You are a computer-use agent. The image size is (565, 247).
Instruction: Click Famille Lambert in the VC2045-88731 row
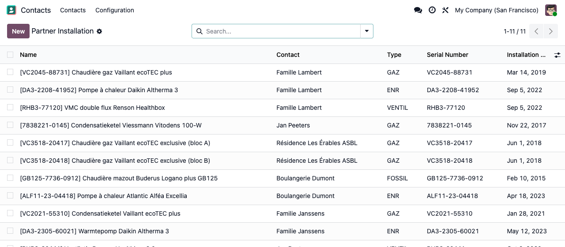coord(299,72)
